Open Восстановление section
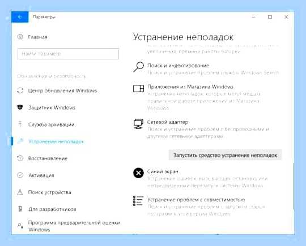 pos(48,158)
